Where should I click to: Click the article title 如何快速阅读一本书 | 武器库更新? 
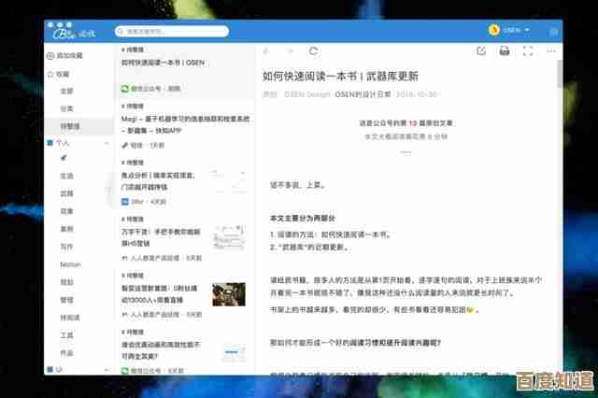340,77
